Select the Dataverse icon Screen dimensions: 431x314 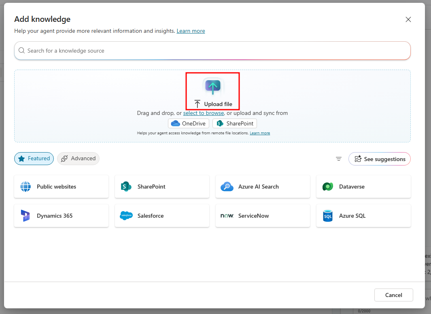point(328,187)
